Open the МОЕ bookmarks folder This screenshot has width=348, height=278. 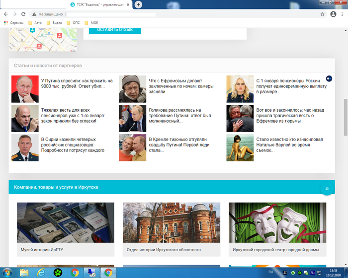91,23
